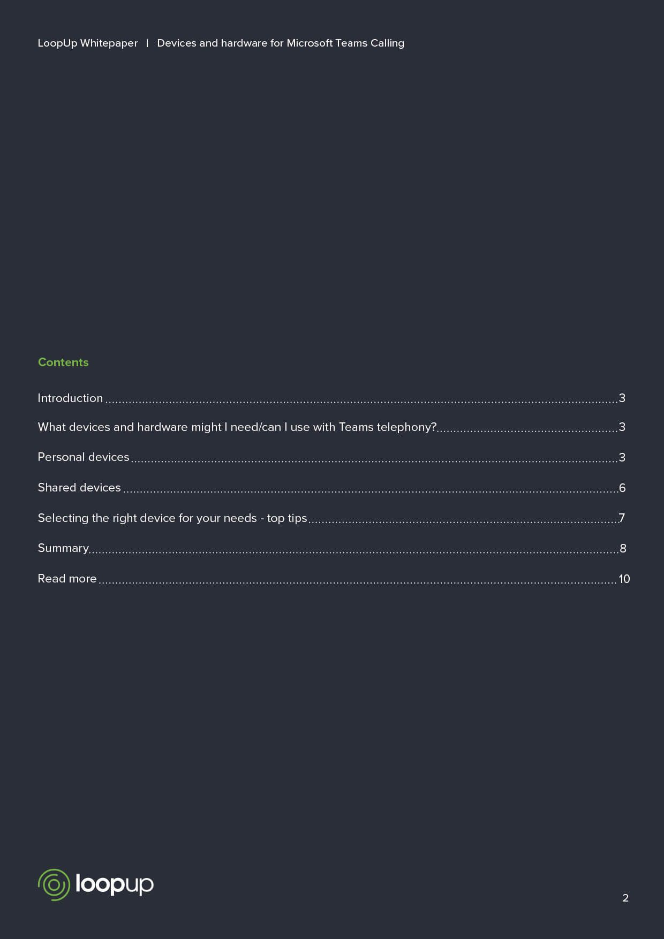Click page number 10 beside Read more
The width and height of the screenshot is (664, 939).
pyautogui.click(x=624, y=579)
